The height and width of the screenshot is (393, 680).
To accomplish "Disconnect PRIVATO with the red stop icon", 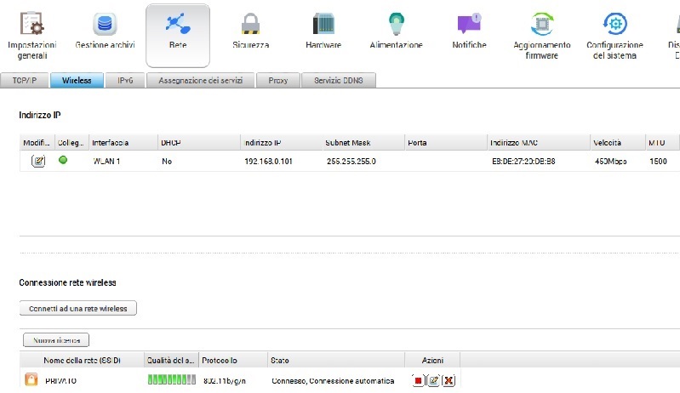I will click(418, 380).
